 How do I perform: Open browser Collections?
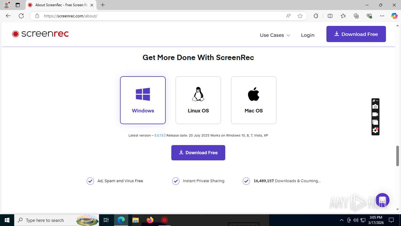pyautogui.click(x=356, y=16)
